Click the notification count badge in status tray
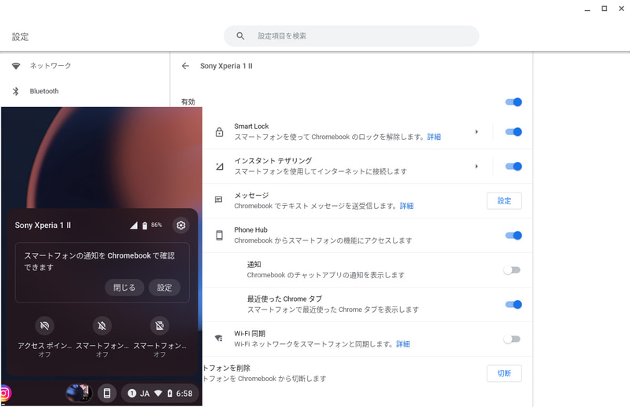630x407 pixels. coord(132,394)
